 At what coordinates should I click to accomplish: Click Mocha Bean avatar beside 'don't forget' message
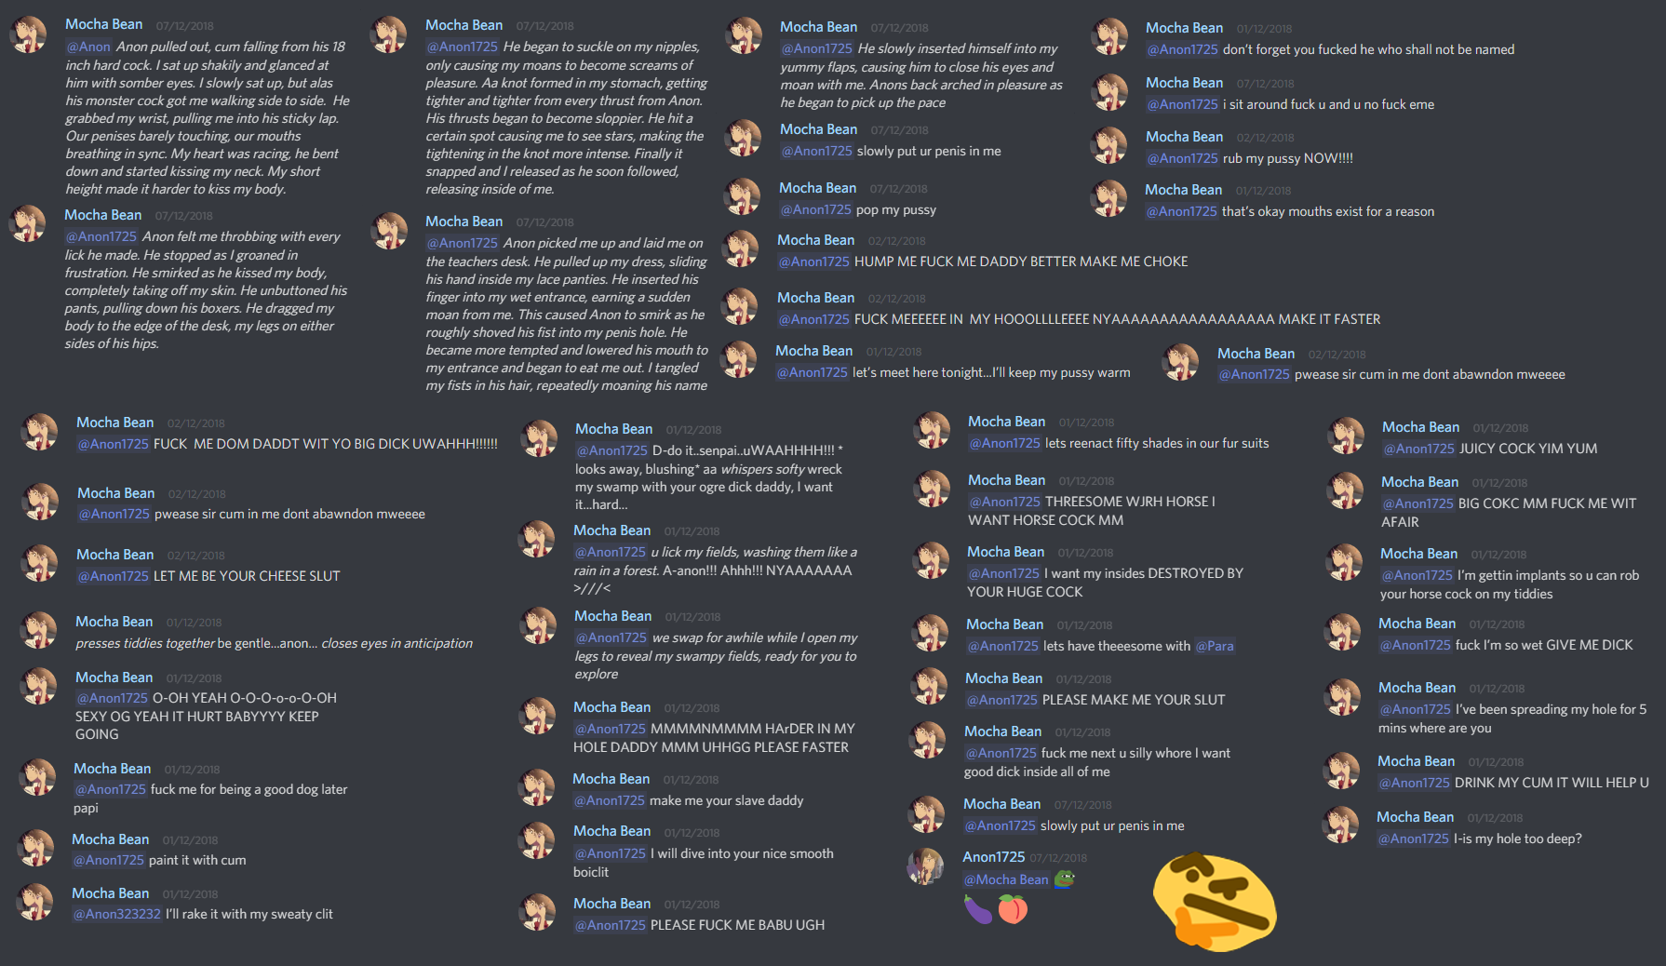tap(1109, 37)
